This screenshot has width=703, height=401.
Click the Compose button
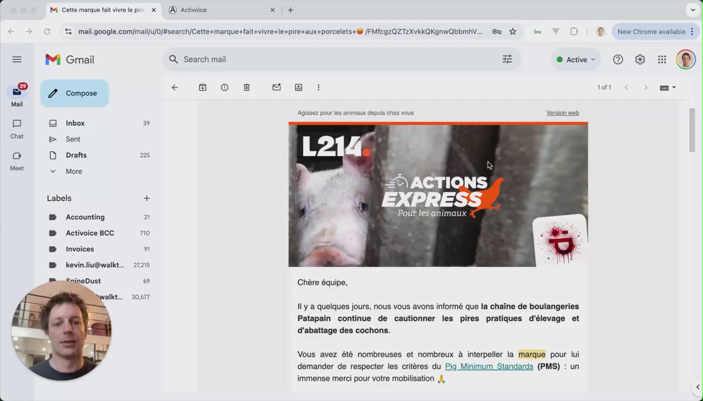click(x=75, y=93)
